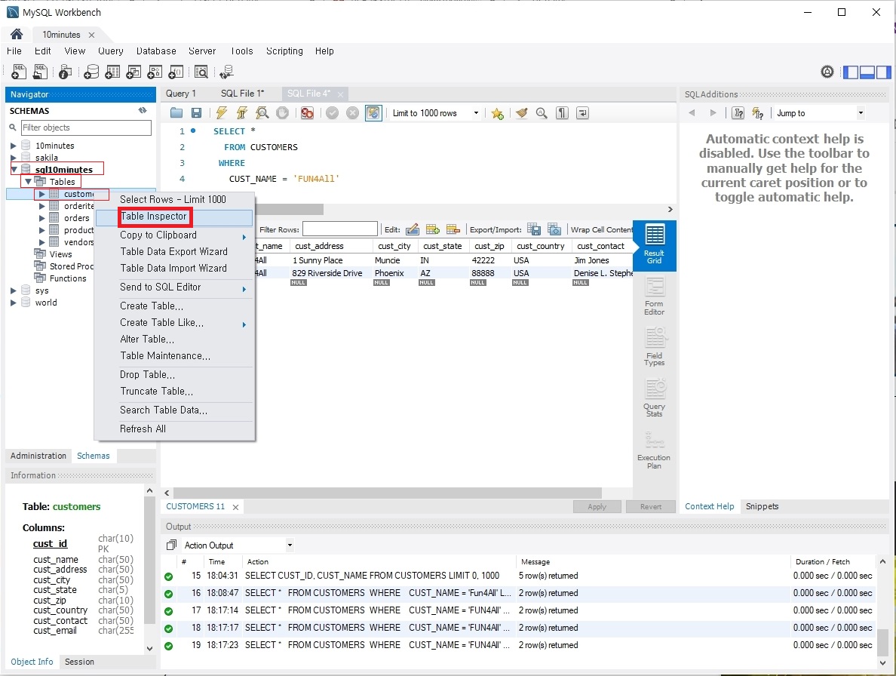The width and height of the screenshot is (896, 676).
Task: Refresh the SCHEMAS list with the refresh icon
Action: click(143, 110)
